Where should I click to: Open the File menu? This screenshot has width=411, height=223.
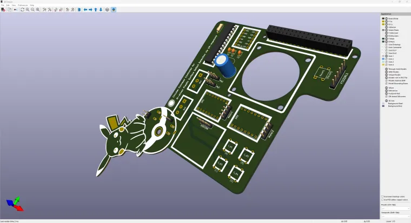(x=3, y=5)
